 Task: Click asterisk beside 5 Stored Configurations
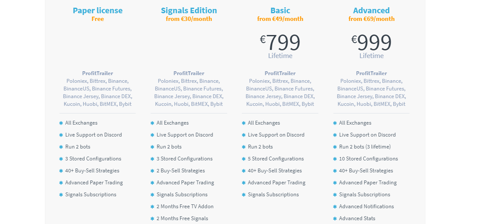(x=244, y=159)
